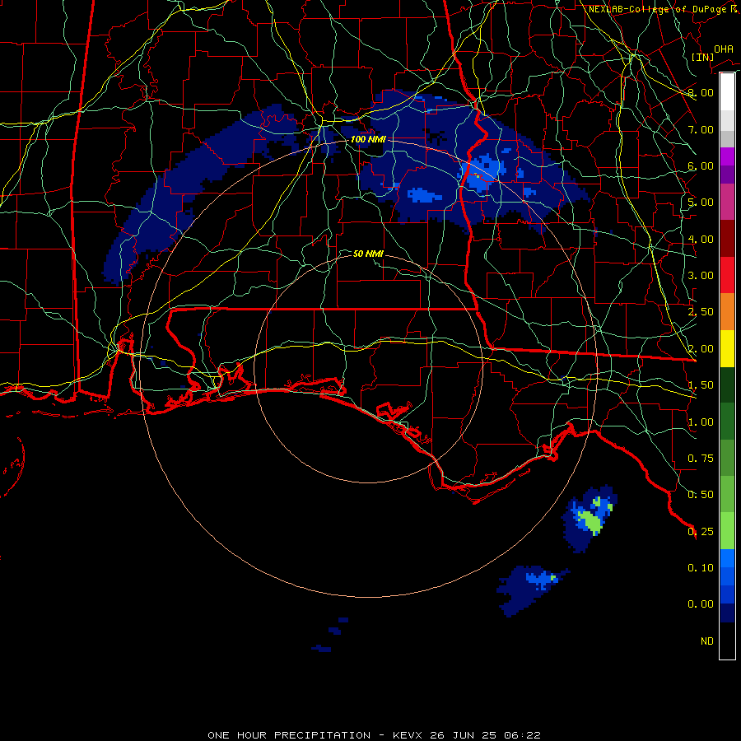Viewport: 741px width, 741px height.
Task: Select the 7.00 legend value
Action: click(701, 129)
